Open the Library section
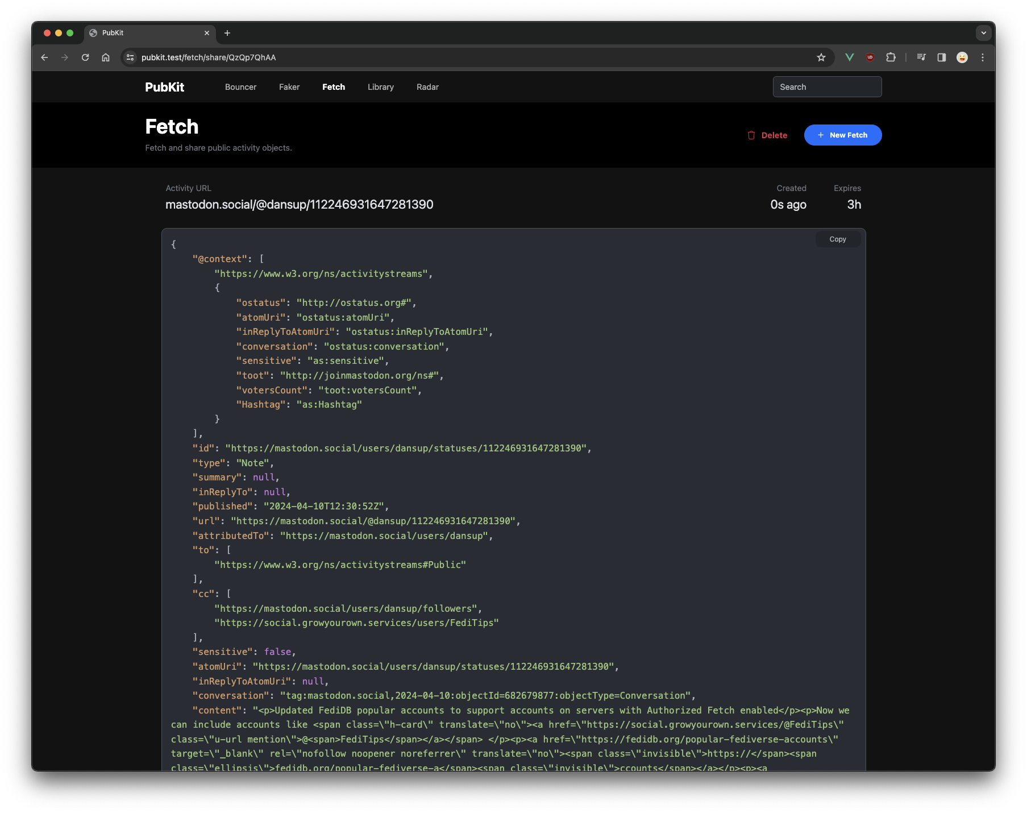1027x813 pixels. (381, 87)
